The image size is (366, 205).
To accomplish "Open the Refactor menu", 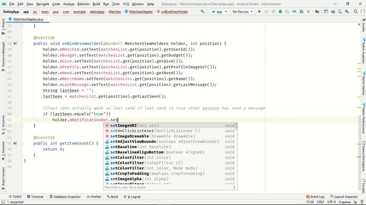I will coord(83,4).
